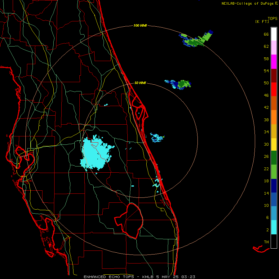Click the 50 NMI range ring label

pyautogui.click(x=140, y=83)
